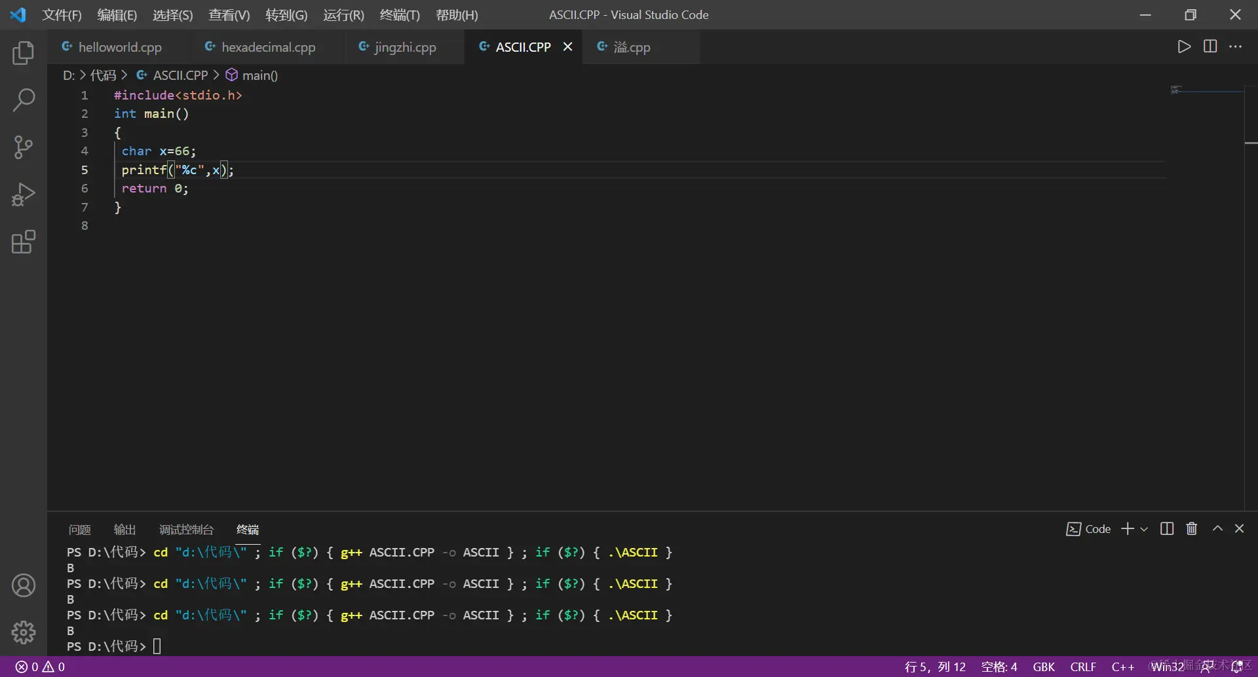Open the Accounts icon in activity bar
This screenshot has width=1258, height=677.
point(24,585)
